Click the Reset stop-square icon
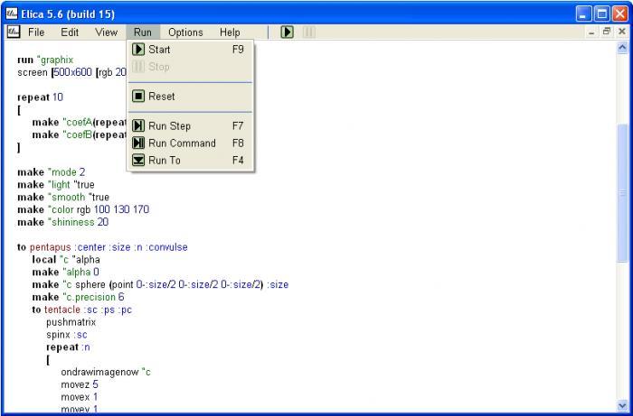 (138, 97)
